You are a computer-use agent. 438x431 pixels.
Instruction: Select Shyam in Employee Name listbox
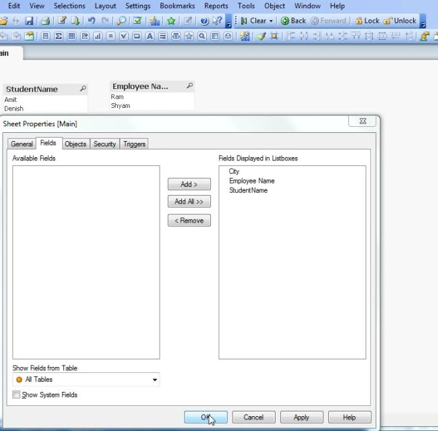click(121, 106)
